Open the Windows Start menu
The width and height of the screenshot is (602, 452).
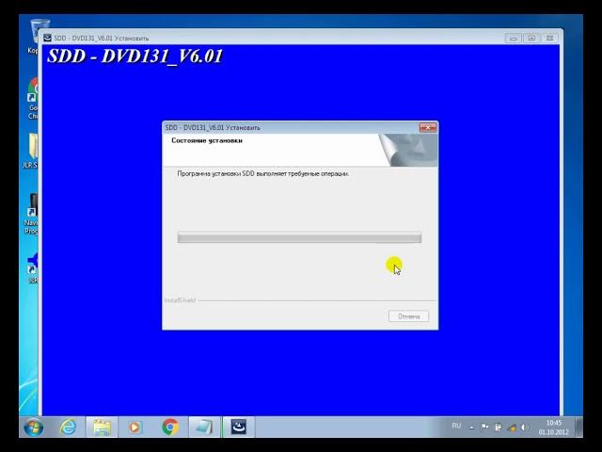click(x=34, y=427)
